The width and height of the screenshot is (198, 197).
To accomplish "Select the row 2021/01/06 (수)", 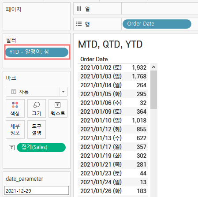I will point(113,103).
